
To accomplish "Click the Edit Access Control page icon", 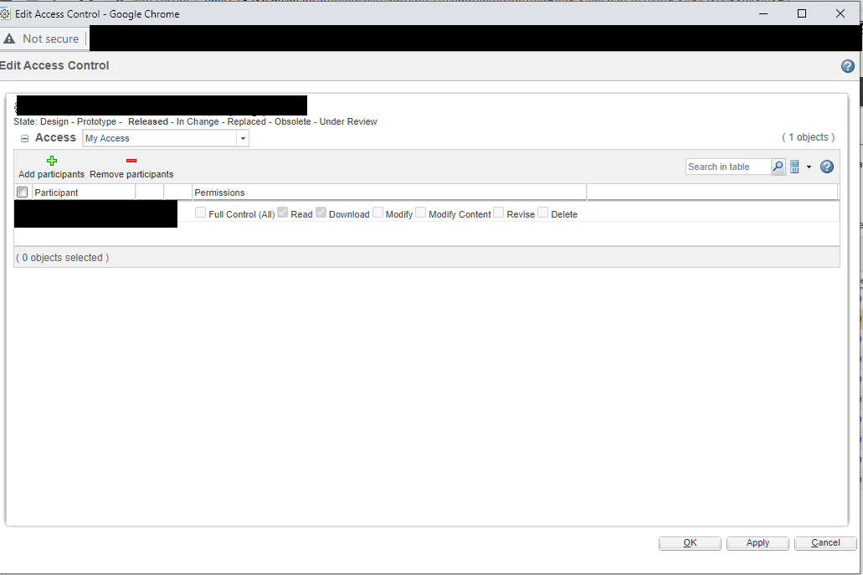I will click(x=7, y=13).
